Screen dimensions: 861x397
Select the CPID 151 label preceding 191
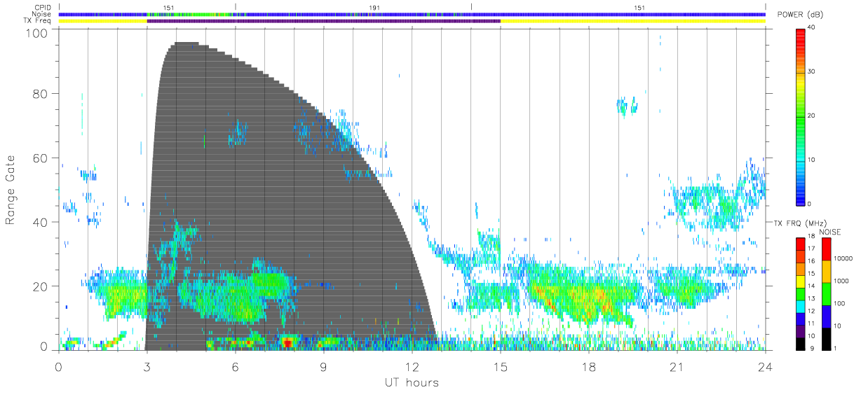(x=169, y=8)
